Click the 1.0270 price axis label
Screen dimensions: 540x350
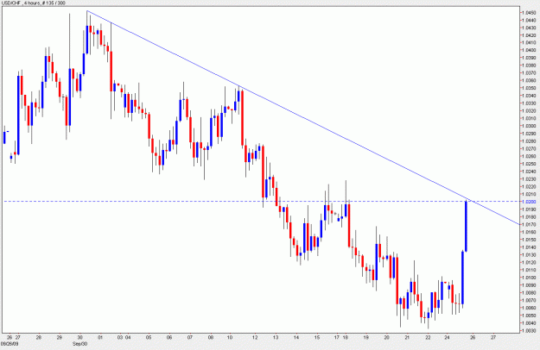tap(529, 148)
